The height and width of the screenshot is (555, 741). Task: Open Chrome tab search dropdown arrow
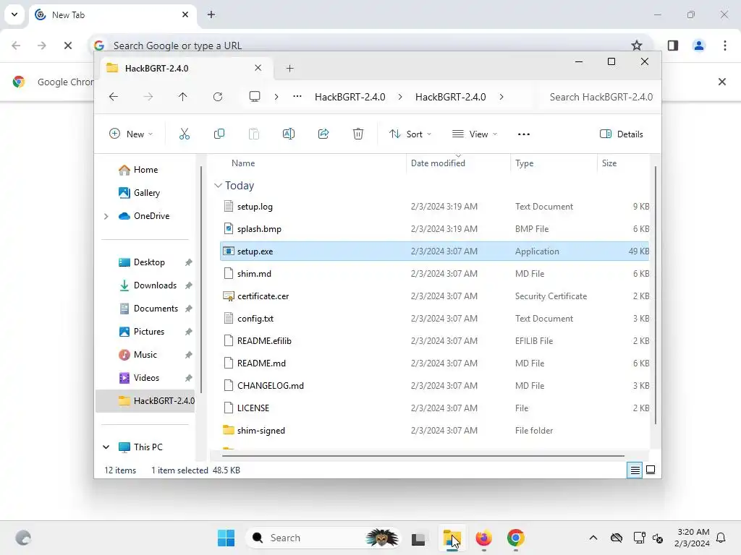click(14, 14)
